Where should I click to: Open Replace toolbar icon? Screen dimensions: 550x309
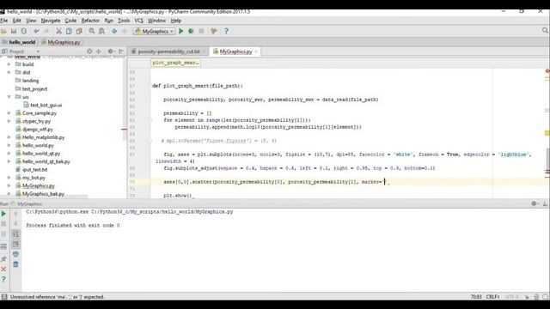point(101,31)
